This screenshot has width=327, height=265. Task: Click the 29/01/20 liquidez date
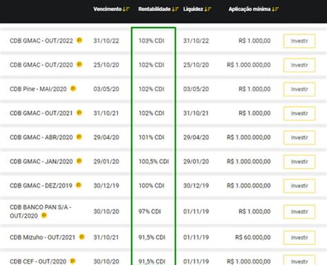pyautogui.click(x=196, y=162)
